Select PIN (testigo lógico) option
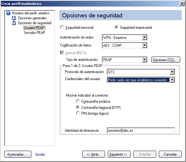This screenshot has height=162, width=186. pyautogui.click(x=78, y=113)
